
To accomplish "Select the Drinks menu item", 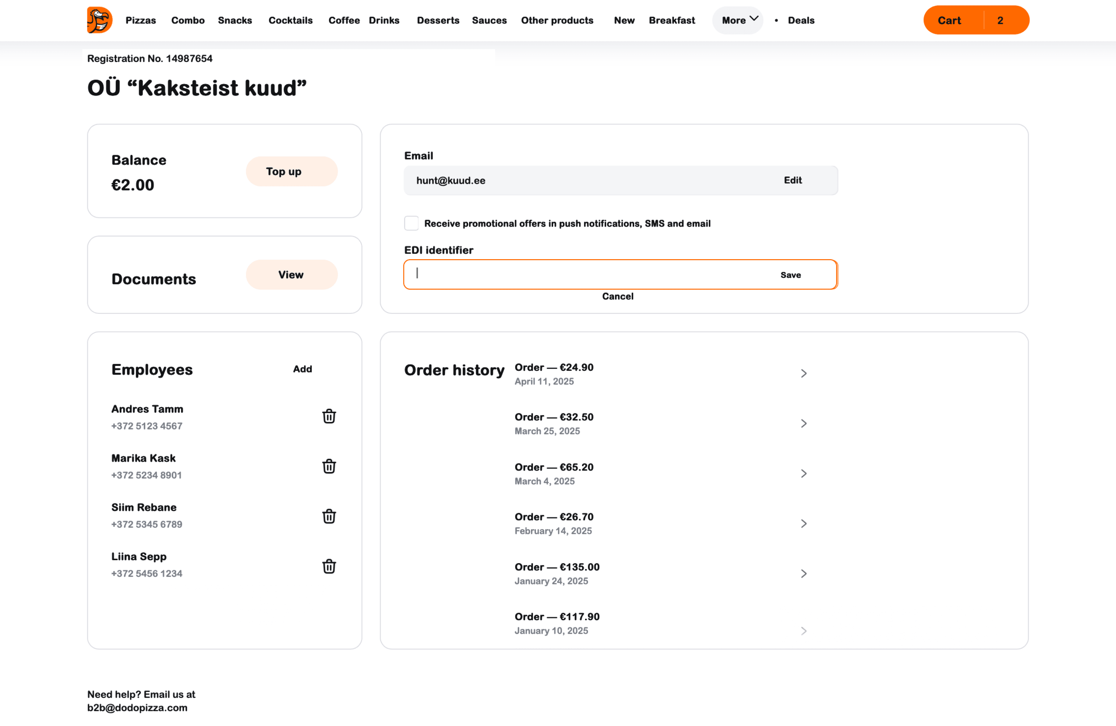I will tap(384, 20).
